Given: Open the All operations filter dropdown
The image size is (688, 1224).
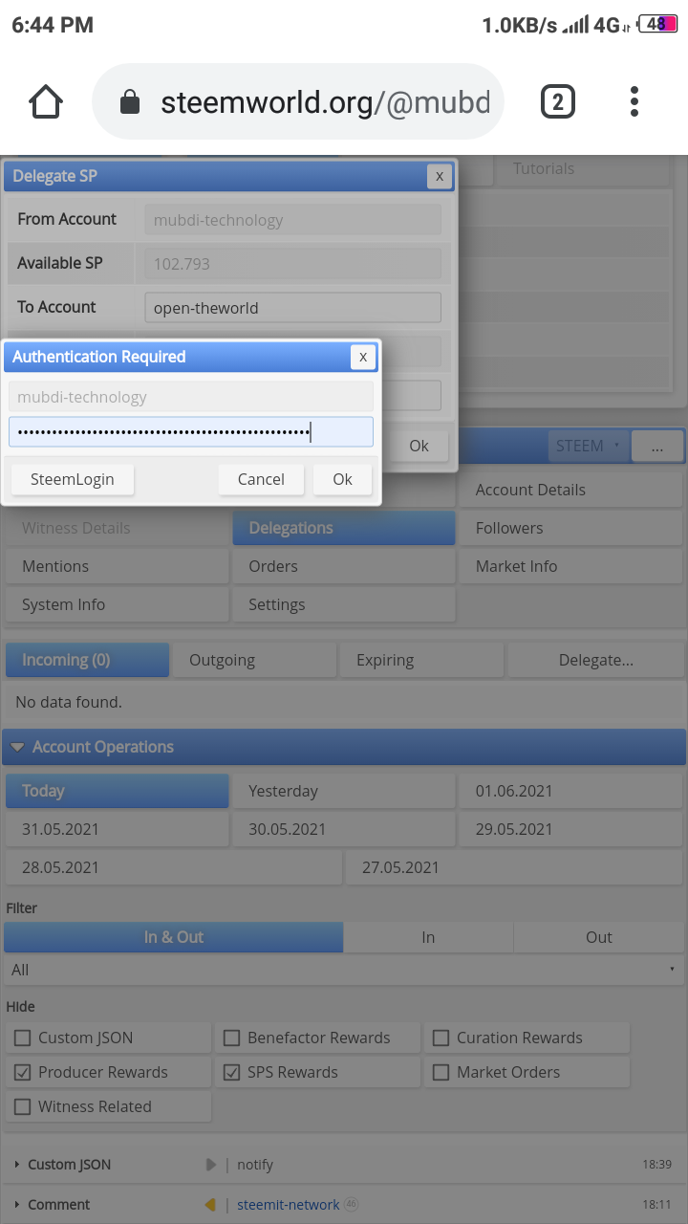Looking at the screenshot, I should click(x=343, y=970).
